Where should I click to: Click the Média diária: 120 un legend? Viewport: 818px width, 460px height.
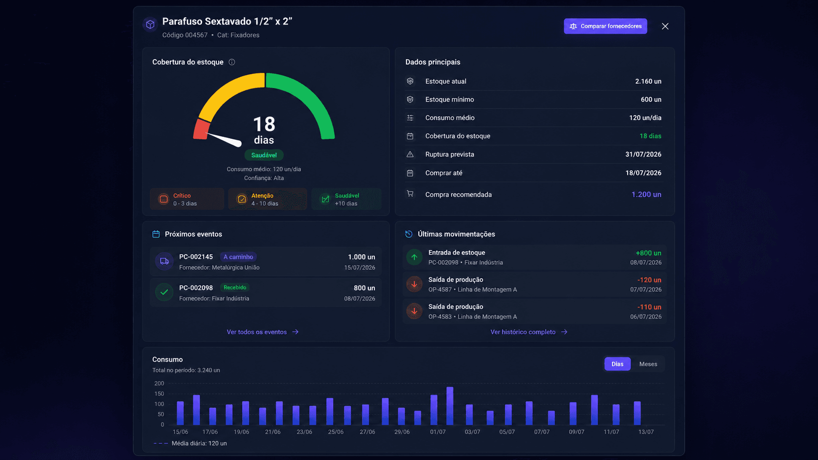(190, 443)
